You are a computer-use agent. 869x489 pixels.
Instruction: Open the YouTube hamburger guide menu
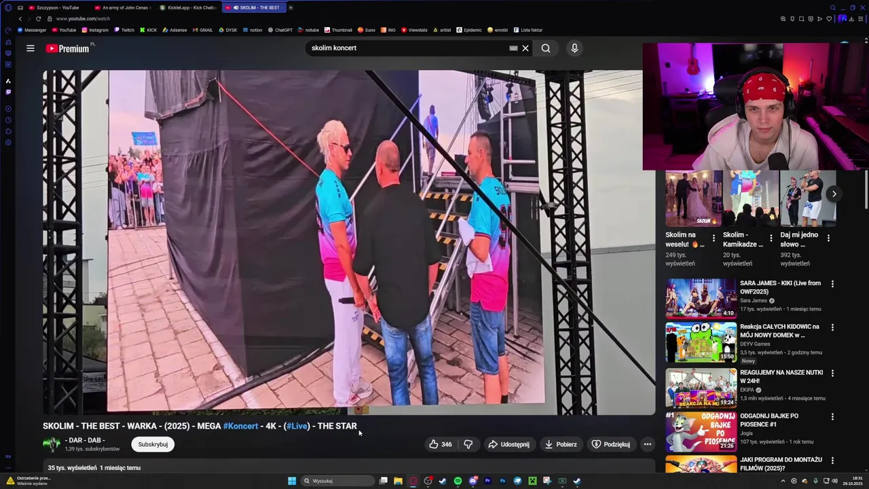[x=30, y=48]
